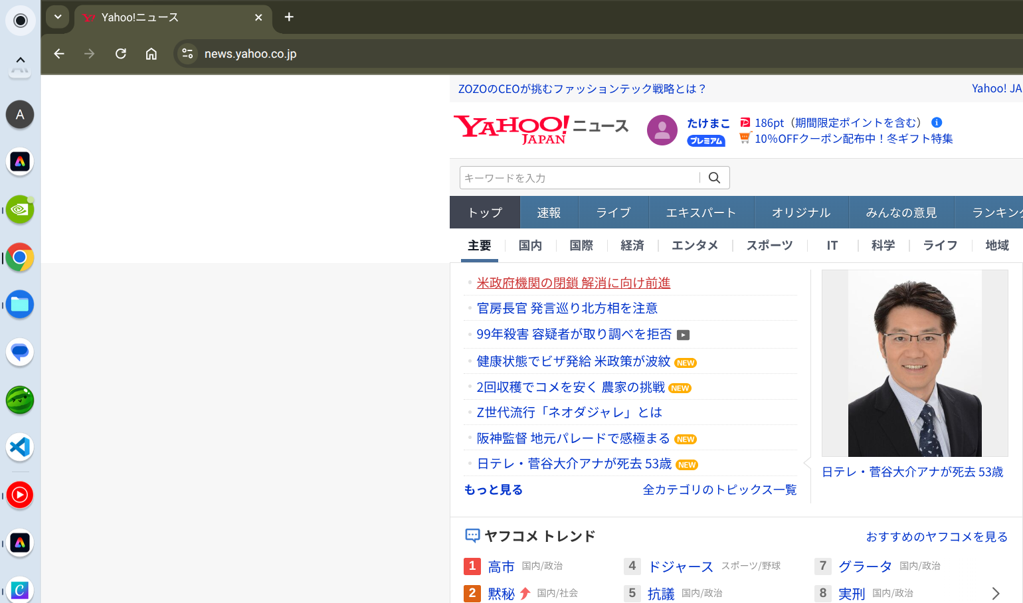This screenshot has height=603, width=1023.
Task: Open the 米政府機関の閉鎖 headline
Action: (573, 283)
